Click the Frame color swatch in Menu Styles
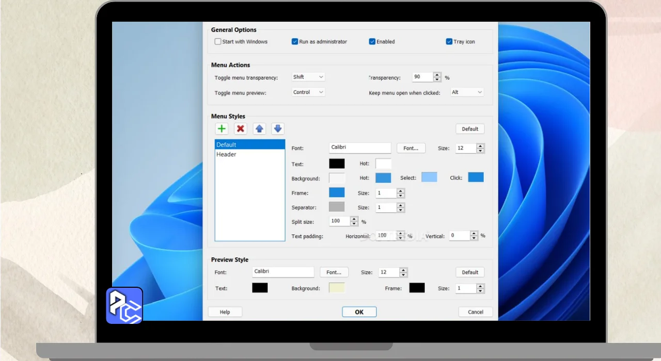This screenshot has height=361, width=661. pyautogui.click(x=337, y=192)
